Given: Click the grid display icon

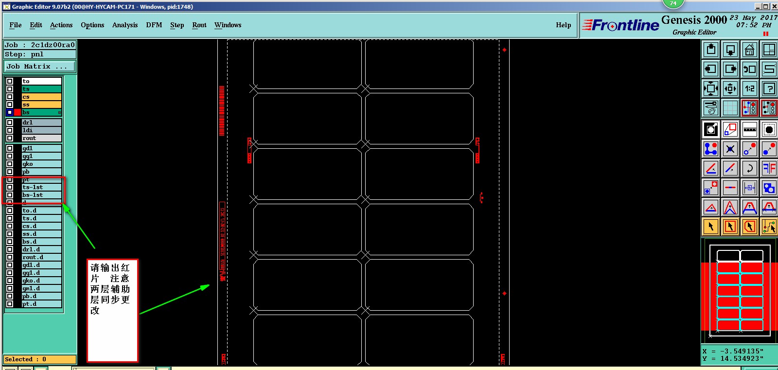Looking at the screenshot, I should click(730, 108).
